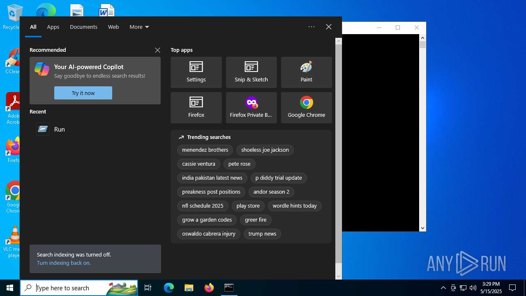526x296 pixels.
Task: Click console window scrollbar down arrow
Action: (422, 228)
